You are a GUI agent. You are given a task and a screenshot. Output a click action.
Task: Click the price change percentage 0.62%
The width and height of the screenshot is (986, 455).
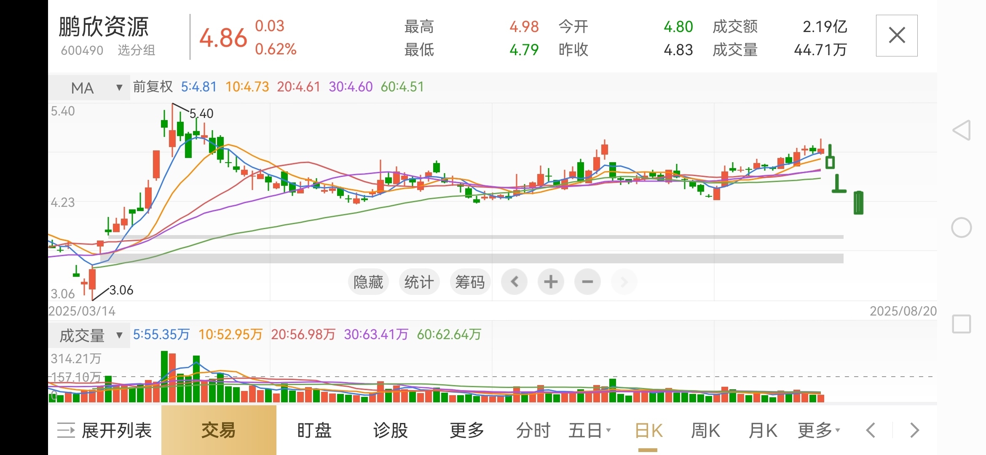[x=276, y=49]
